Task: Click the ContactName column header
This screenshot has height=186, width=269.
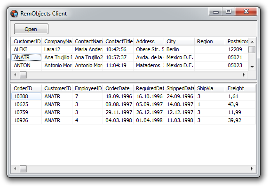Action: (x=87, y=41)
